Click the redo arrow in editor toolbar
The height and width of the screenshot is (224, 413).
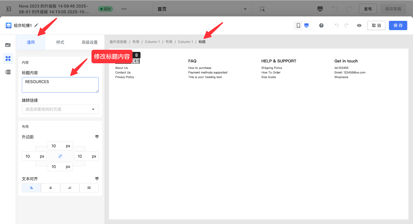(346, 25)
